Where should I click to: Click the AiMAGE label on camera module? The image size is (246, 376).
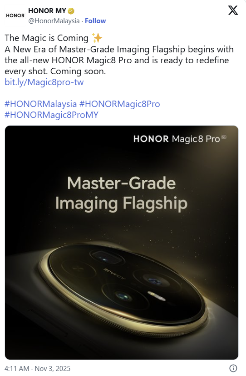point(114,274)
